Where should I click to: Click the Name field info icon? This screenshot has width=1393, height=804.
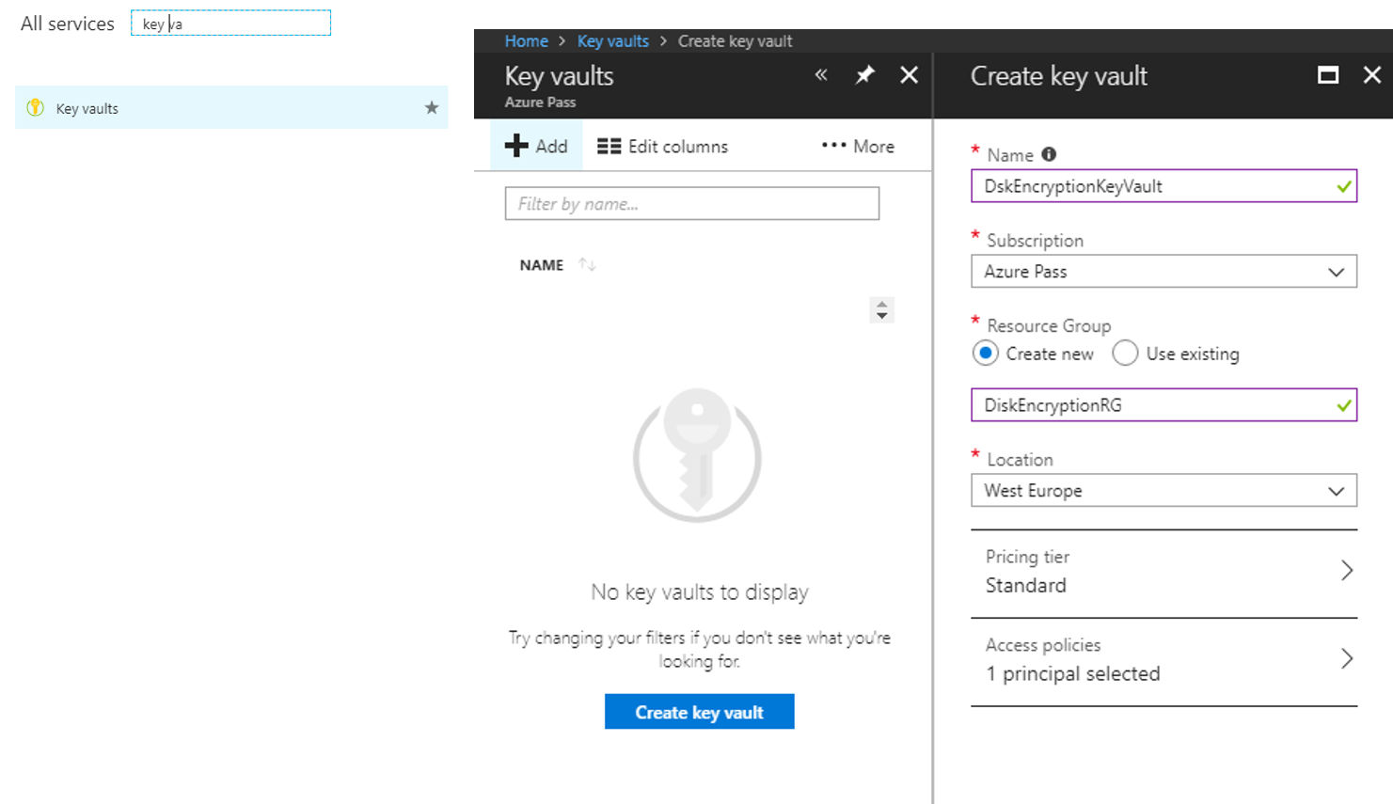click(1049, 154)
